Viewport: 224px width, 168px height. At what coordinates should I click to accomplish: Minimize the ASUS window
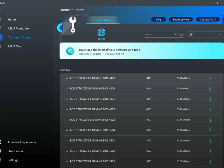click(x=209, y=3)
